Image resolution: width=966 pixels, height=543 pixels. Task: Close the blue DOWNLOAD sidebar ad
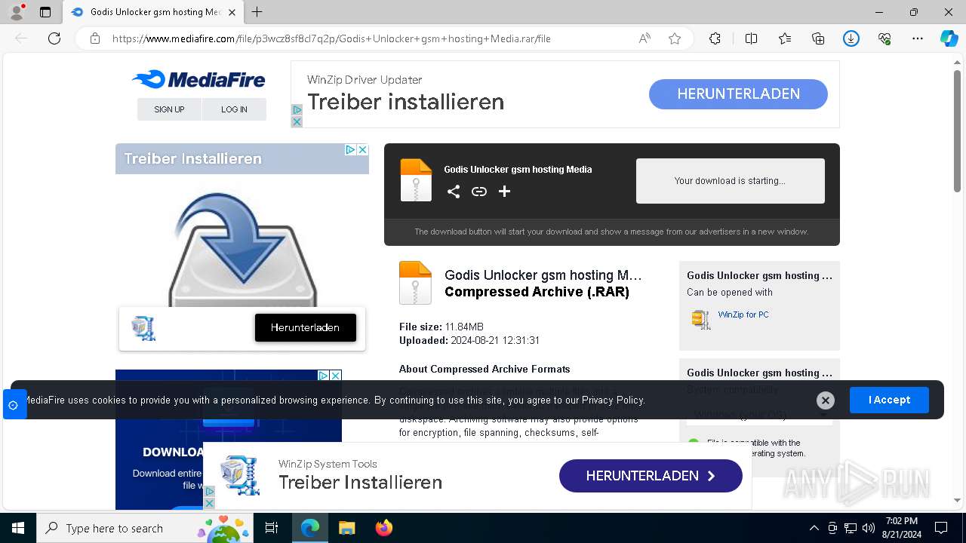pos(336,376)
